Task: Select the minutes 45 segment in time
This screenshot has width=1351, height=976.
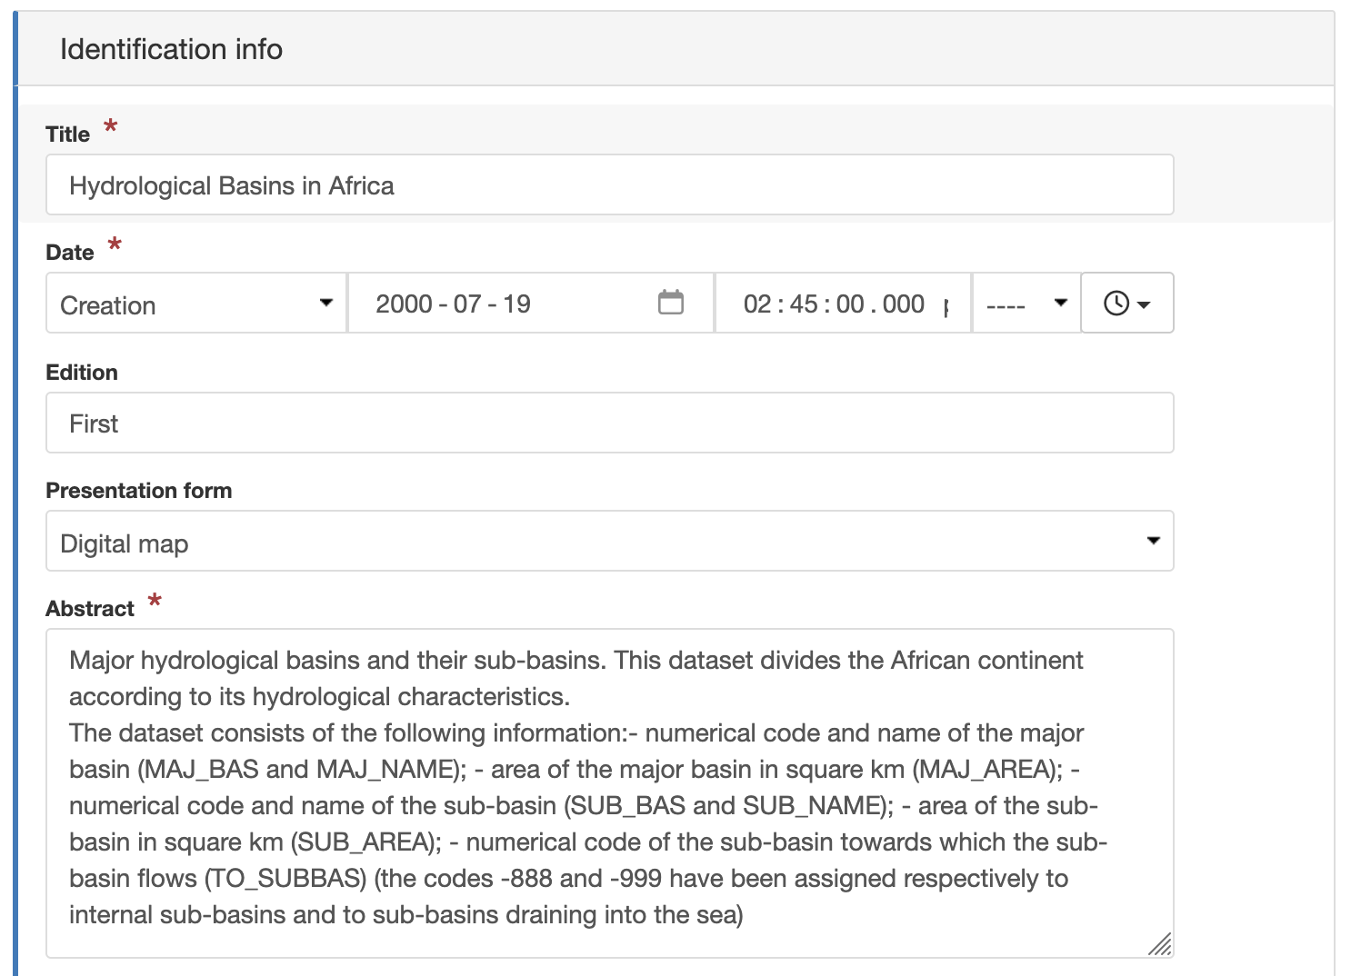Action: (x=804, y=304)
